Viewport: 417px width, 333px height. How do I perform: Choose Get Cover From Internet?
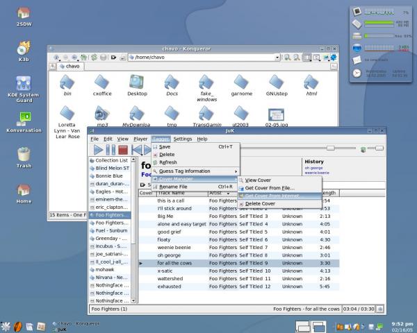[x=280, y=196]
